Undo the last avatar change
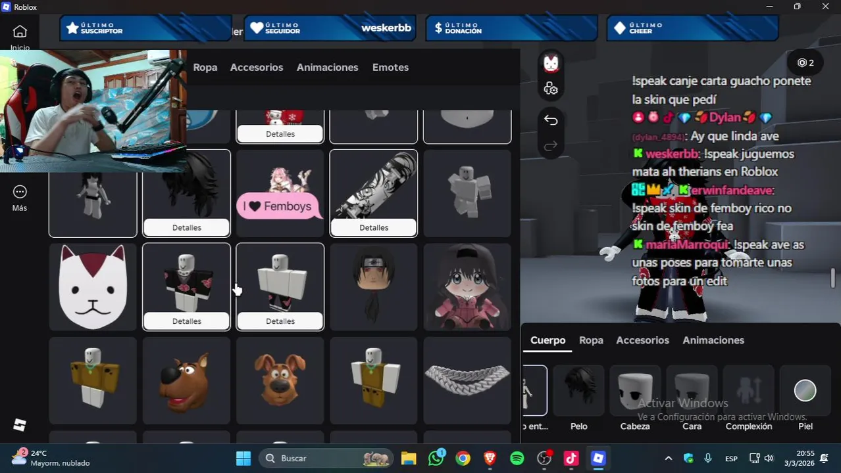 [551, 120]
